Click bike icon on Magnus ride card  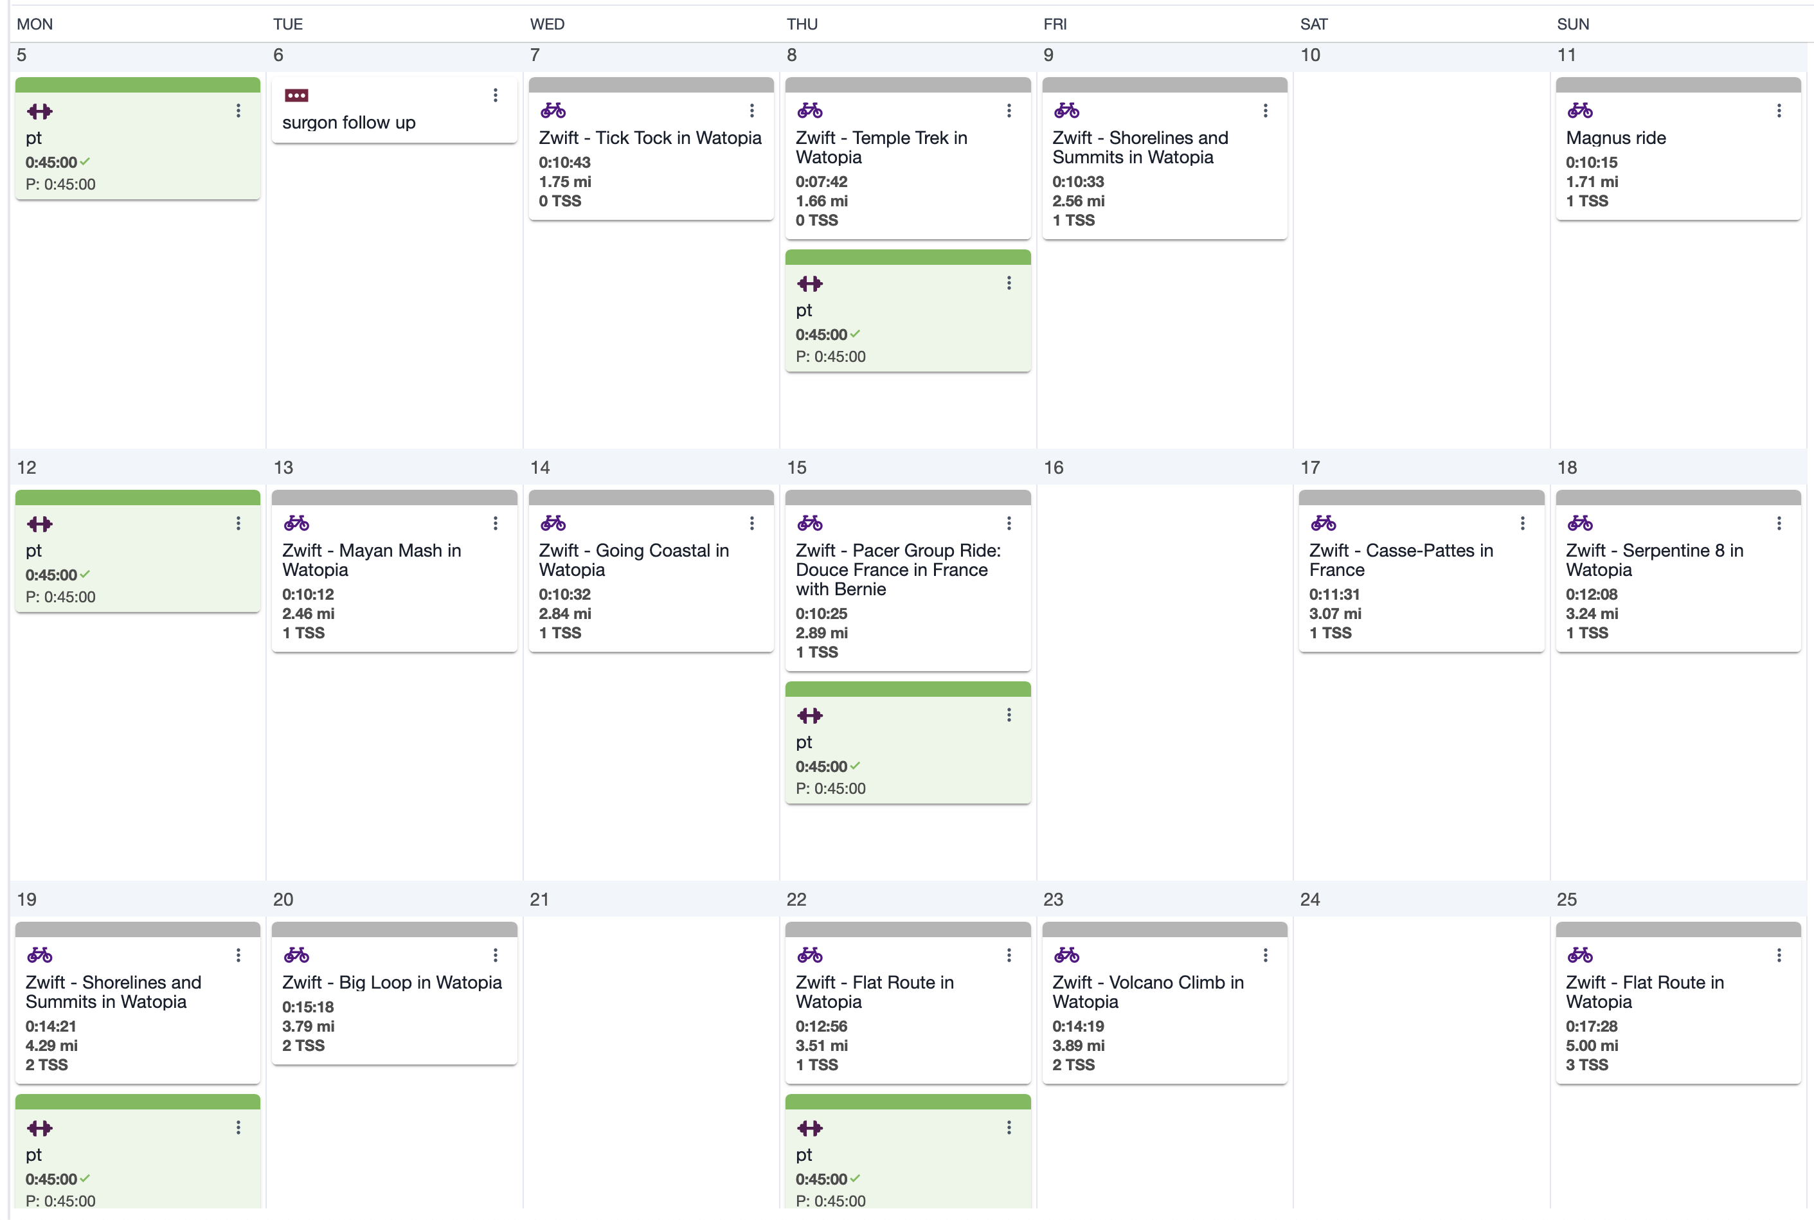click(x=1580, y=111)
